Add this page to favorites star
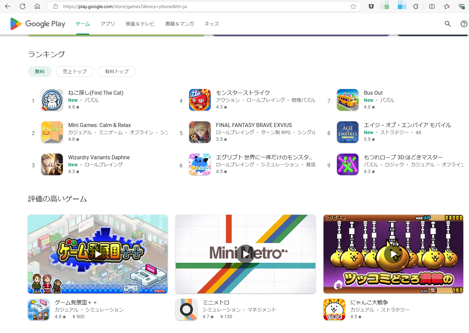This screenshot has height=333, width=469. click(x=353, y=6)
